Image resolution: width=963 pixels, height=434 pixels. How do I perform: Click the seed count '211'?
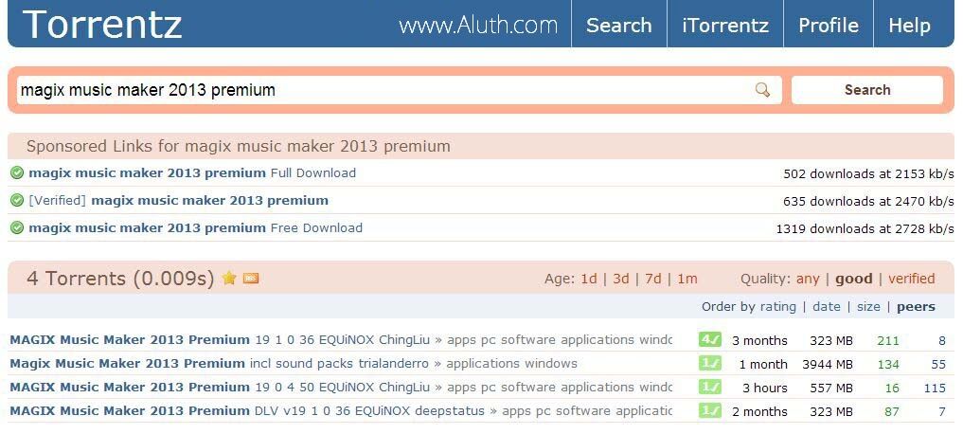coord(888,340)
